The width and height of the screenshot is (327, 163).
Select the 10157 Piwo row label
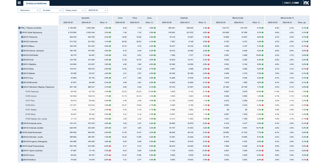coord(30,101)
